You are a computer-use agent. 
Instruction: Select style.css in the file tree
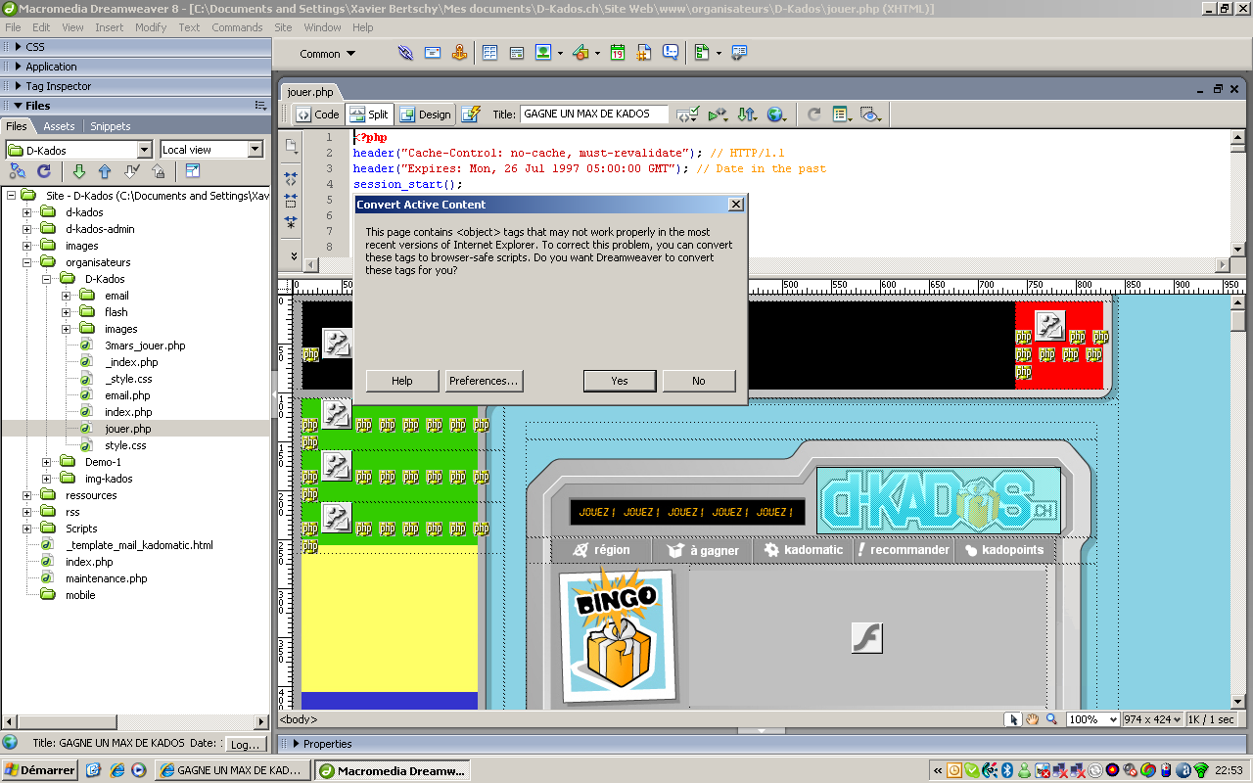point(125,445)
